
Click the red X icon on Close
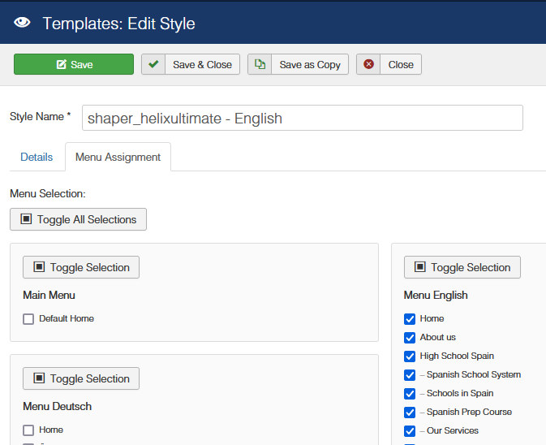(369, 64)
